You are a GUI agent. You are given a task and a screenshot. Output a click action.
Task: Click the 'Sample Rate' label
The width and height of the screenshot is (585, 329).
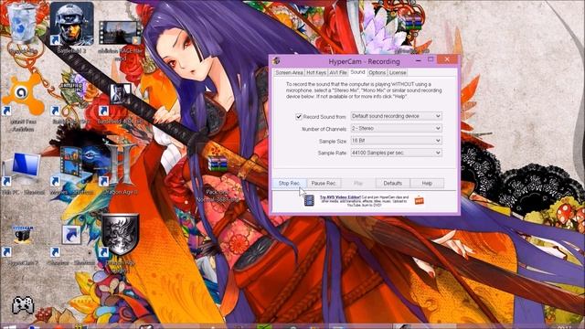(332, 154)
